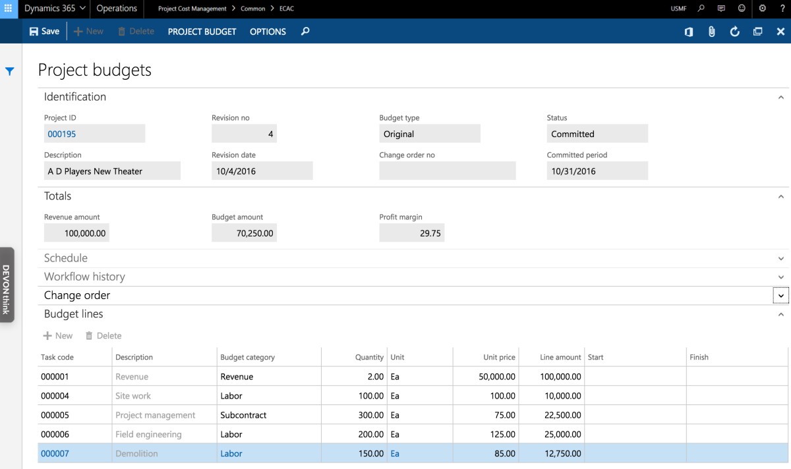
Task: Delete the selected budget line
Action: coord(103,335)
